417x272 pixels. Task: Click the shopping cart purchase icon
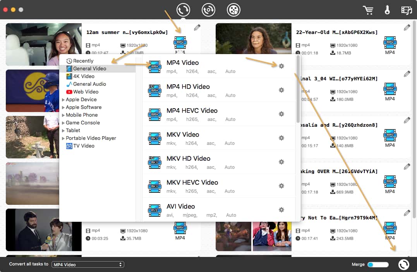tap(367, 10)
